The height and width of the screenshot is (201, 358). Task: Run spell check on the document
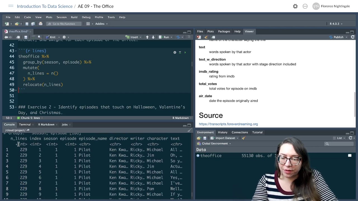[34, 37]
